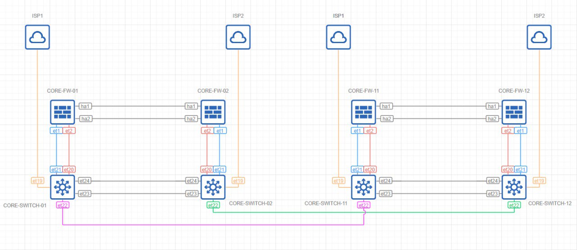
Task: Click red et2 port on CORE-FW-12
Action: (508, 131)
